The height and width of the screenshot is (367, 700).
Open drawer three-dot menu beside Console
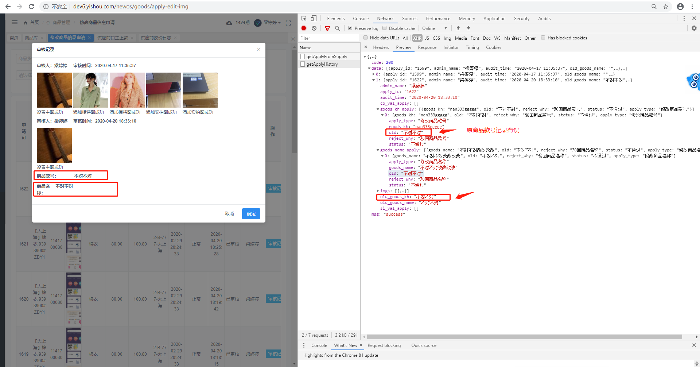click(304, 345)
